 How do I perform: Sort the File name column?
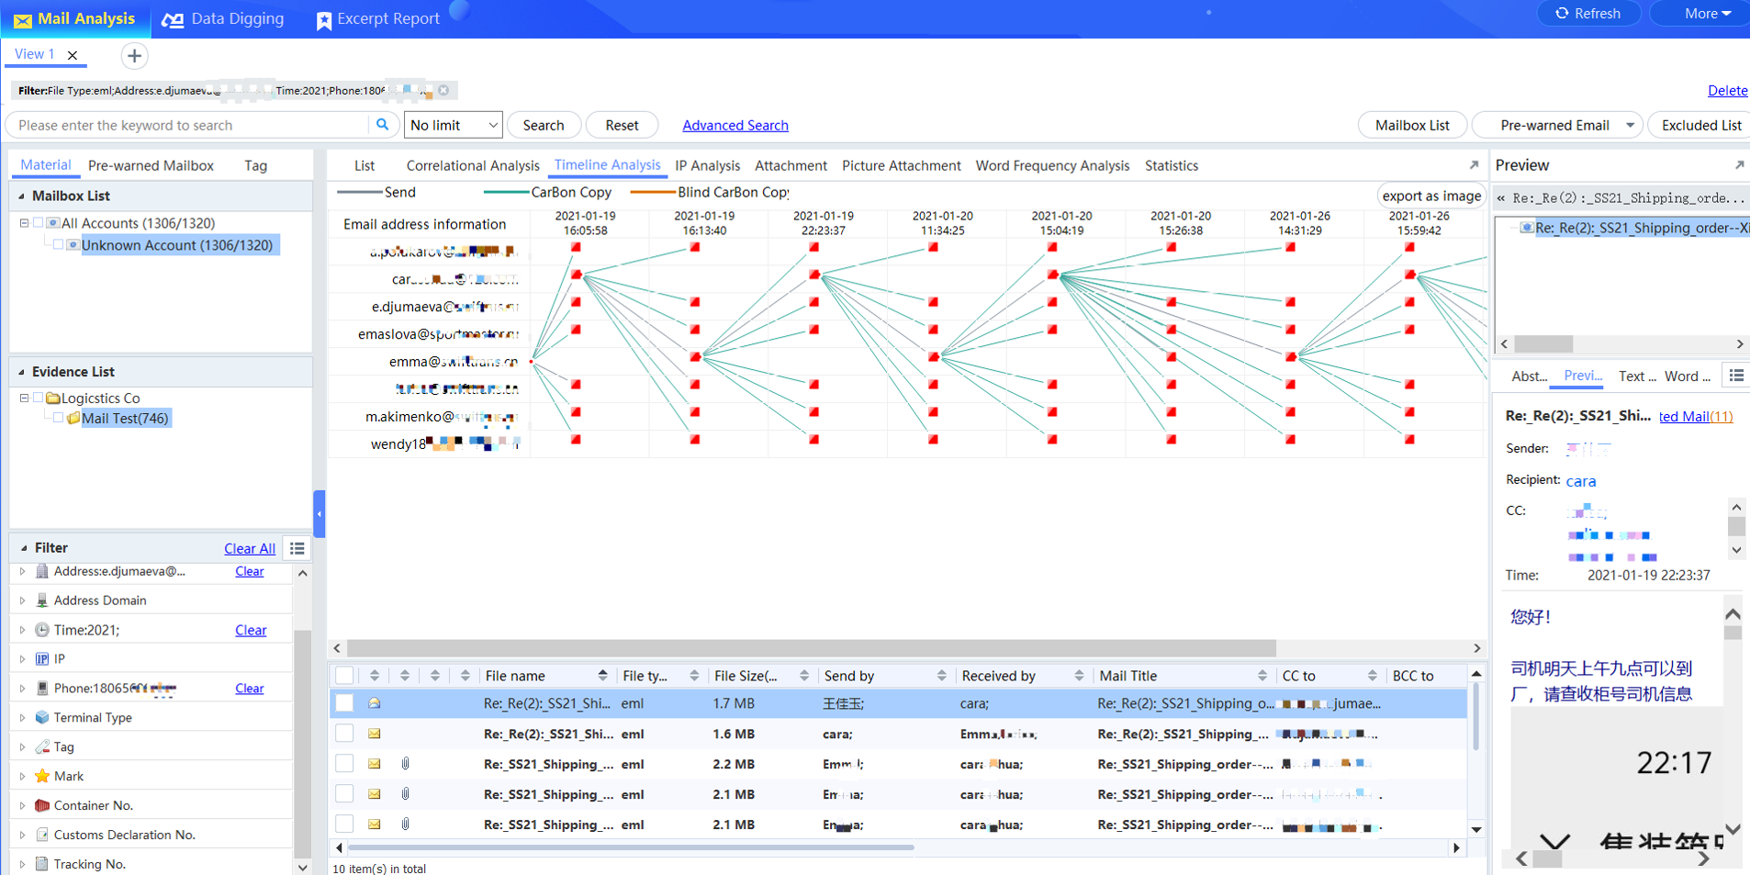click(x=602, y=676)
